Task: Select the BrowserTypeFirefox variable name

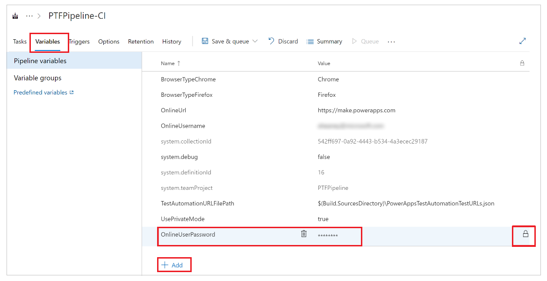Action: [x=187, y=95]
